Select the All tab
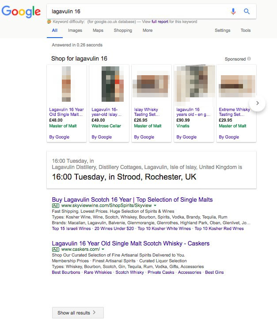Image resolution: width=277 pixels, height=326 pixels. click(55, 31)
